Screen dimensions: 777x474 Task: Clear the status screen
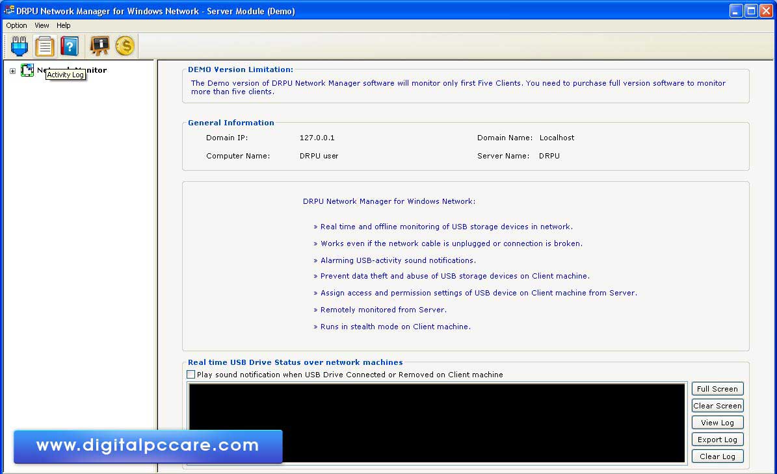[x=717, y=405]
